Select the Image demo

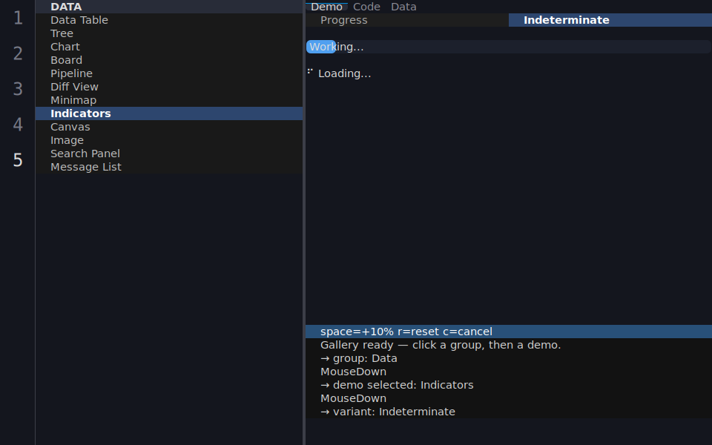(x=169, y=140)
